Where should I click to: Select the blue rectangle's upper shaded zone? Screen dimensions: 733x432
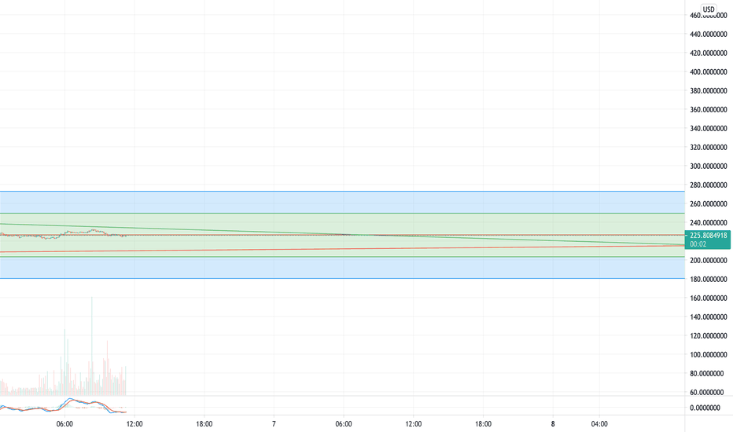pos(342,202)
